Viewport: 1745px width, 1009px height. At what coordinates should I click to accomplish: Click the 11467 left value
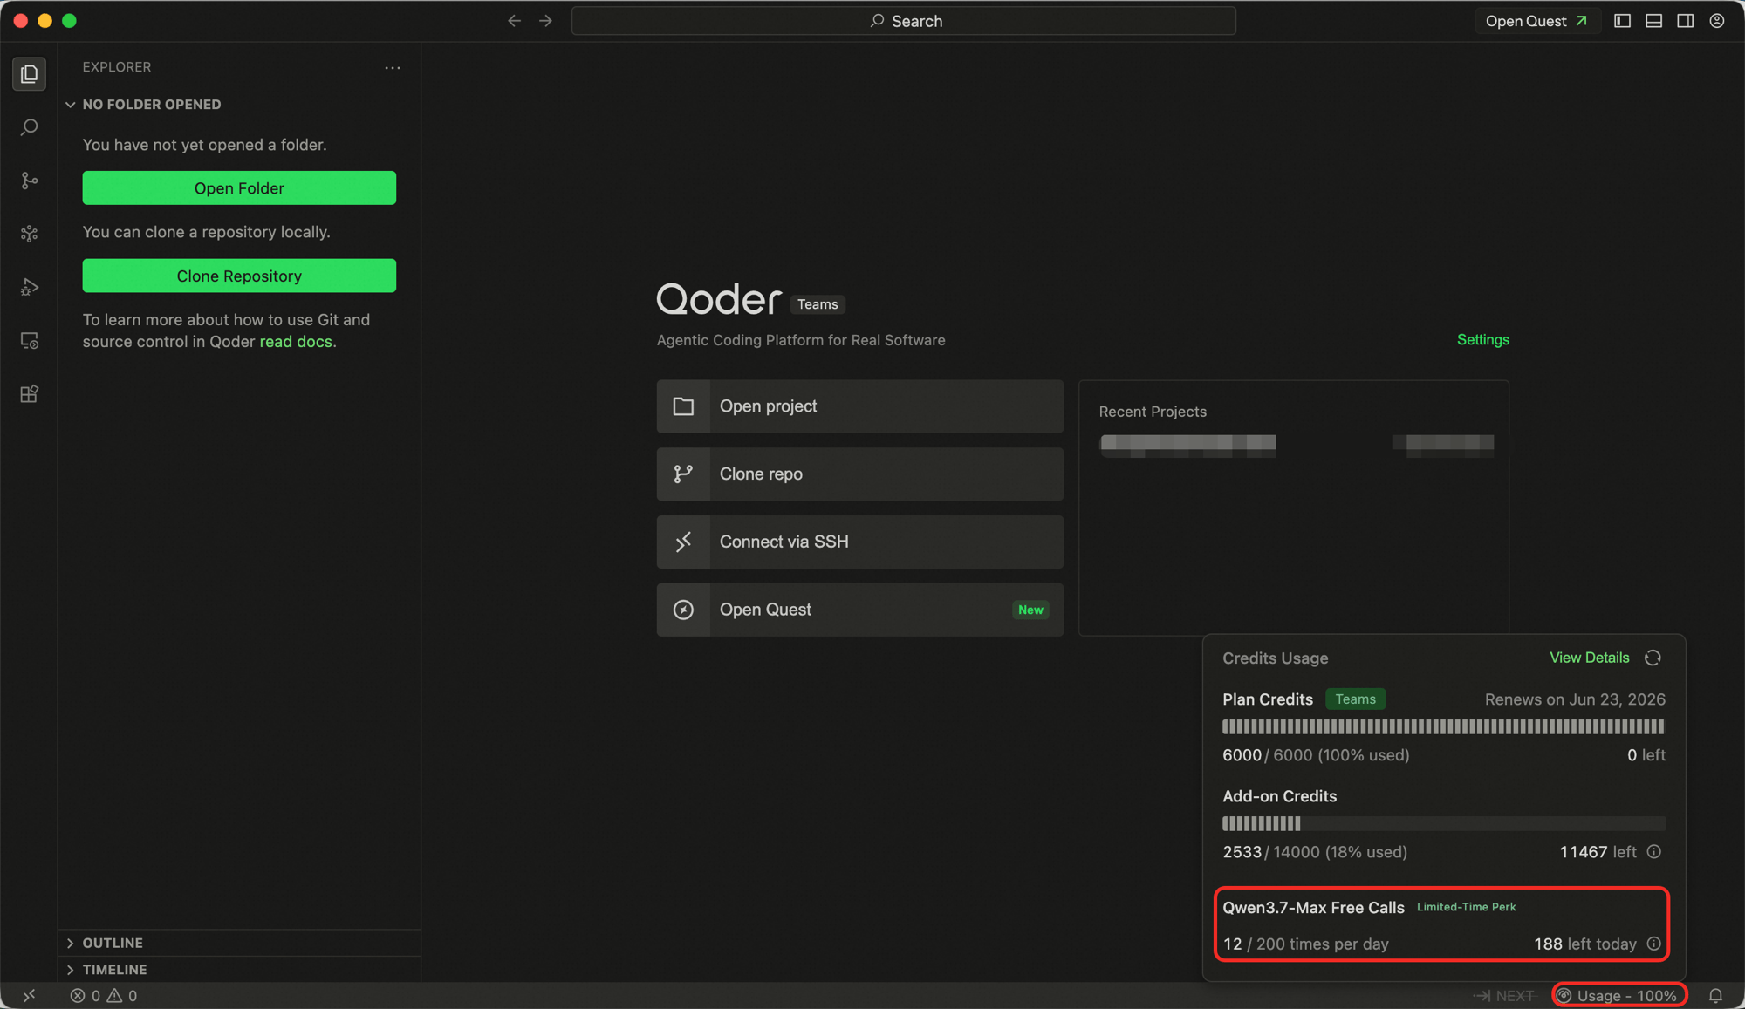pyautogui.click(x=1598, y=852)
